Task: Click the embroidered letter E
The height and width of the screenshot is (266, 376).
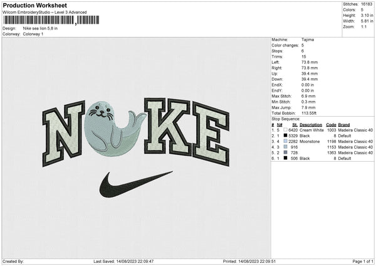Action: pyautogui.click(x=211, y=134)
